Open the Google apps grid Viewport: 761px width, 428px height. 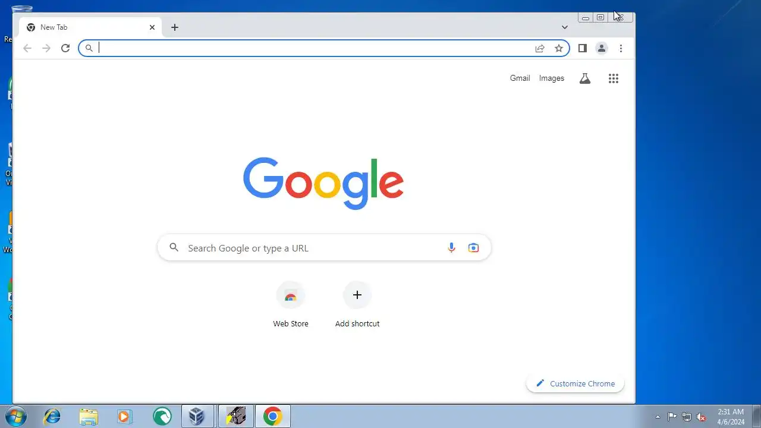tap(614, 78)
